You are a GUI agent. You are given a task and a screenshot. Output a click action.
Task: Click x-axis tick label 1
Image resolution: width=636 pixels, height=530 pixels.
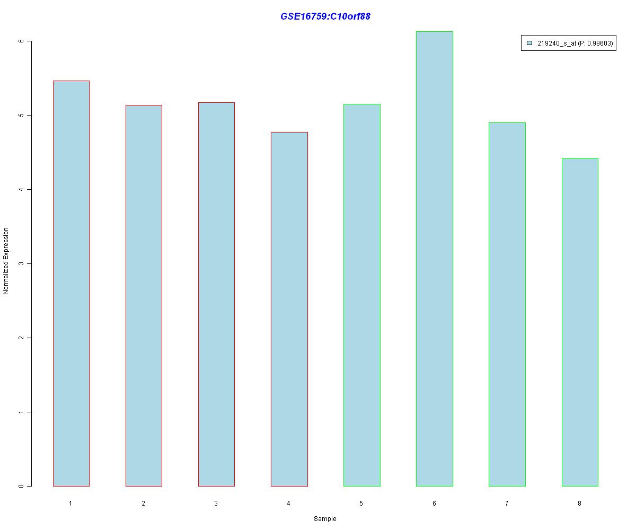coord(70,503)
